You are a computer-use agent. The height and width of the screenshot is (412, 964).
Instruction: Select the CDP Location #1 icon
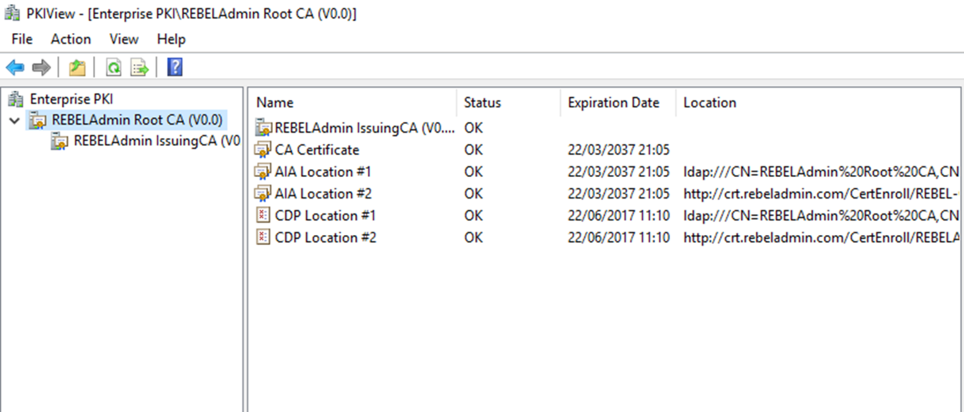[x=262, y=215]
